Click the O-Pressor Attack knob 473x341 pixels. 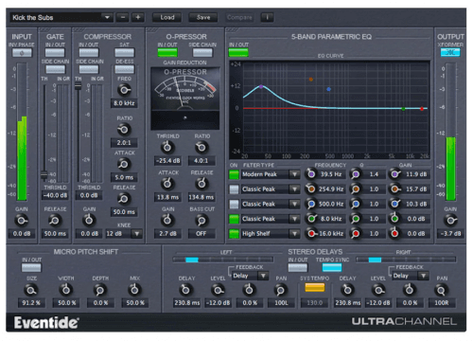(167, 184)
